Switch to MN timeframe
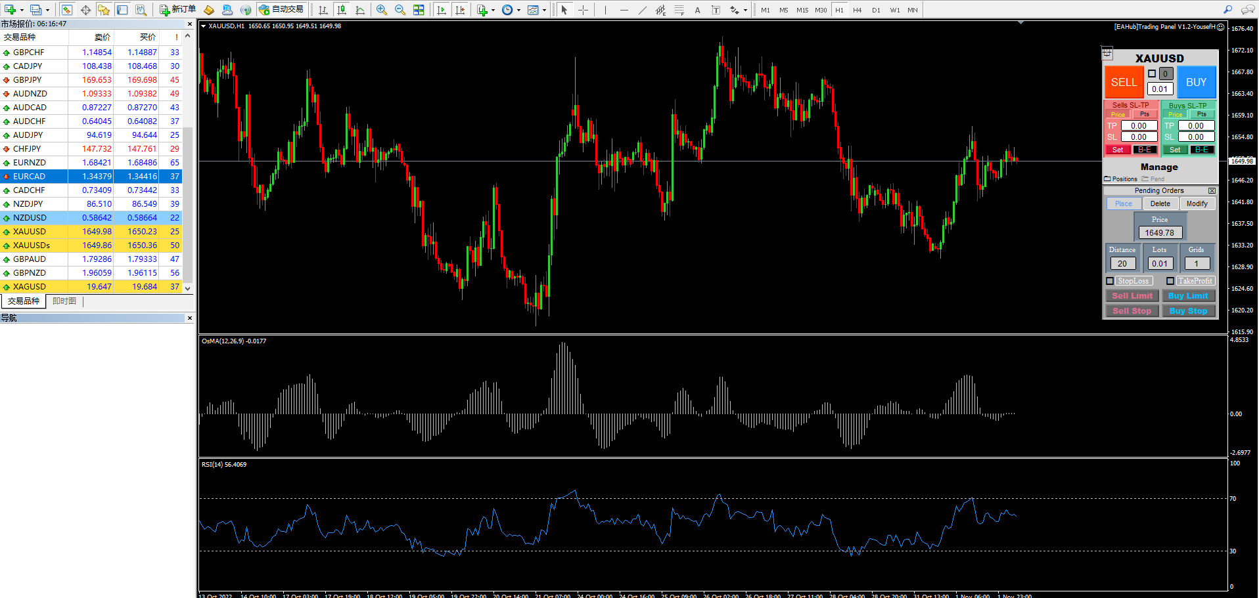The height and width of the screenshot is (598, 1259). click(x=913, y=10)
